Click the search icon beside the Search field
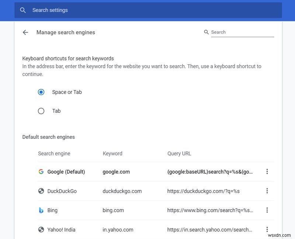The height and width of the screenshot is (239, 295). 206,32
